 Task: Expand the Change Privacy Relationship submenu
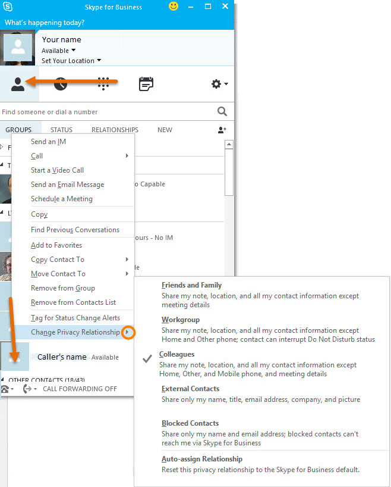(x=75, y=332)
